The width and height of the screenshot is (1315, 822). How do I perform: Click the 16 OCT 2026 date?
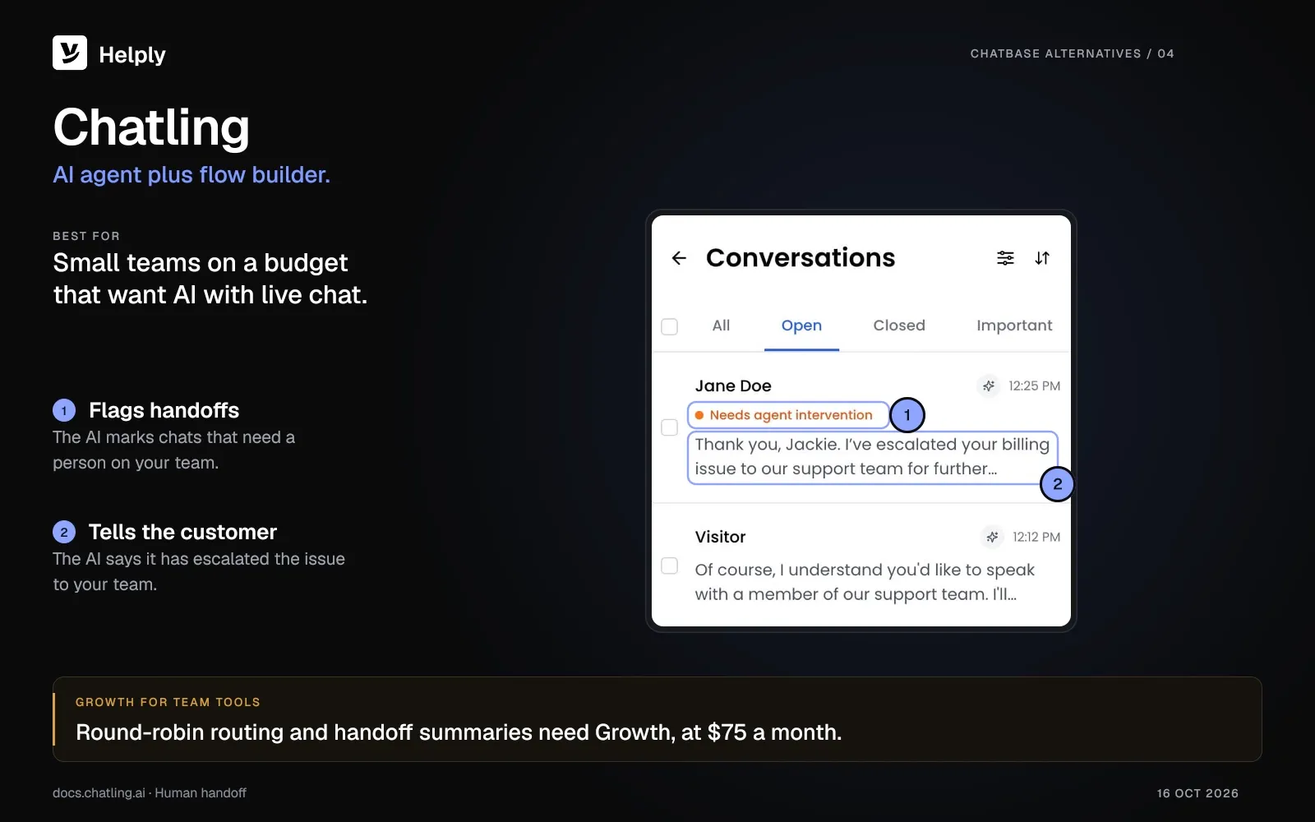pos(1197,793)
